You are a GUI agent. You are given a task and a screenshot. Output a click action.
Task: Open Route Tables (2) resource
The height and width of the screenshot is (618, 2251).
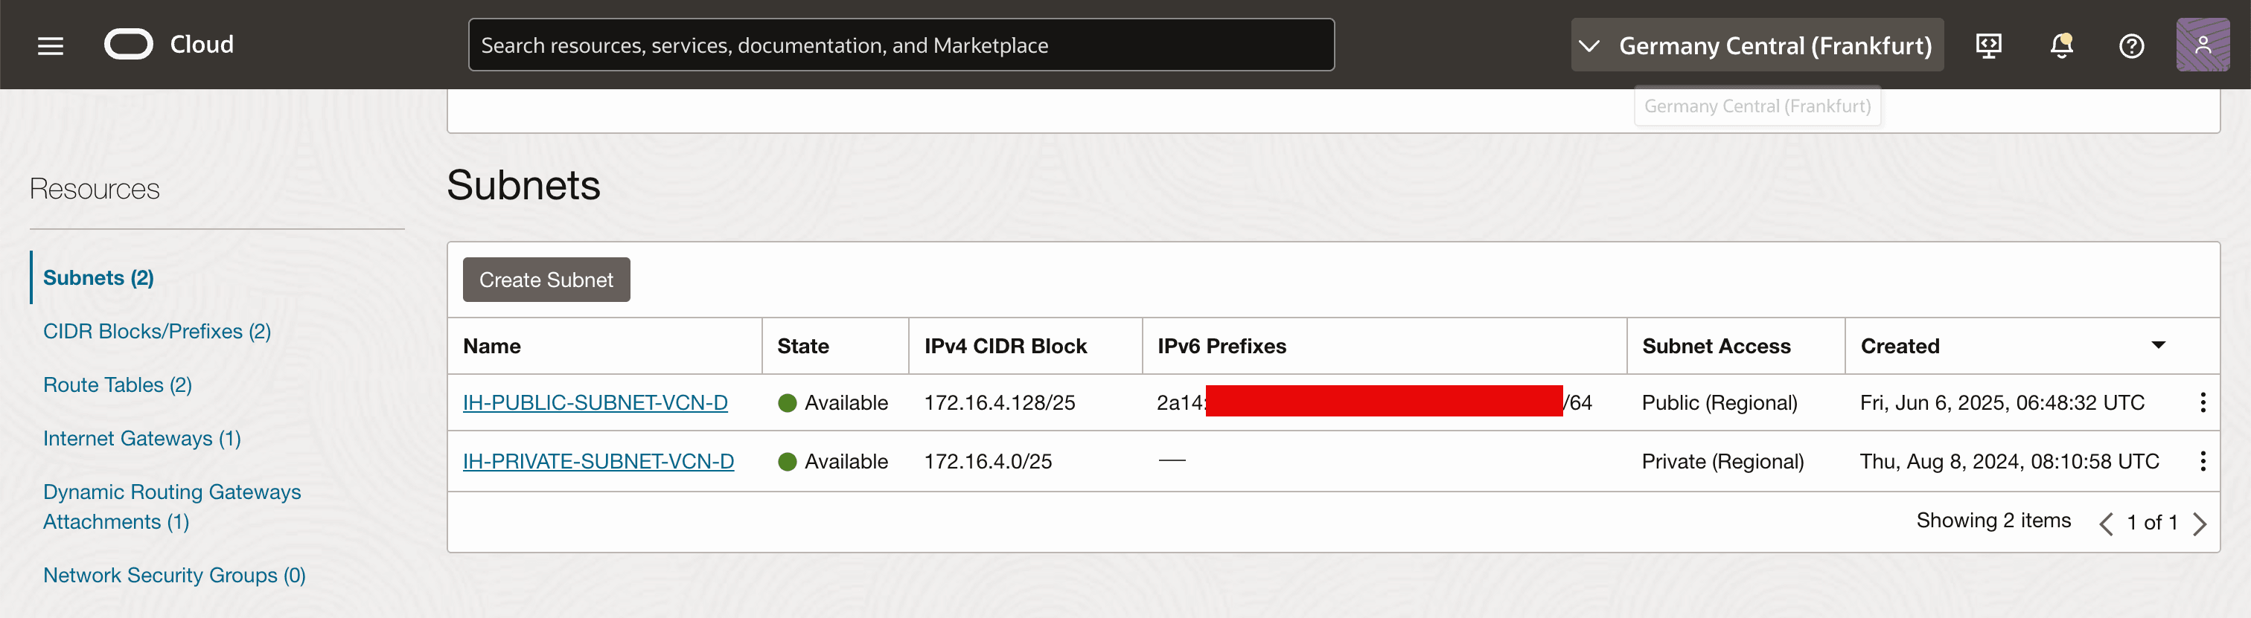tap(118, 385)
